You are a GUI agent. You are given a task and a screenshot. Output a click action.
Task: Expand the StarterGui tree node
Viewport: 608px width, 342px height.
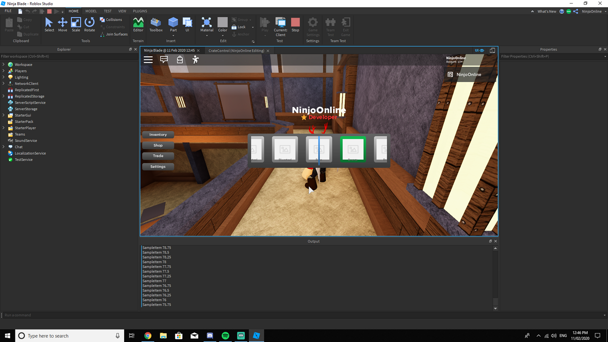(x=4, y=115)
